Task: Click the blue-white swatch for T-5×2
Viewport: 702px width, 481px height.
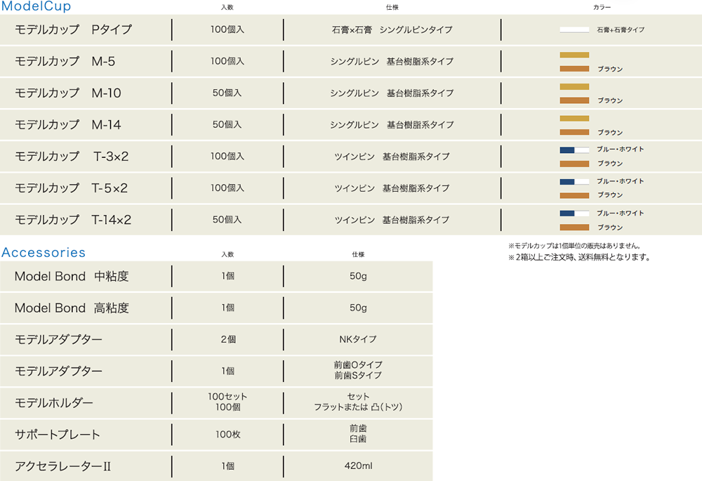Action: [574, 182]
